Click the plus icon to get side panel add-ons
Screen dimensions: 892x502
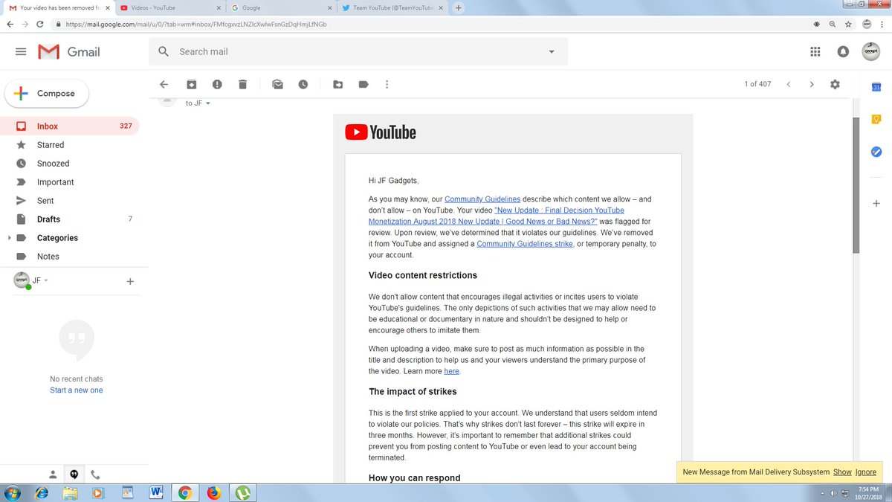click(876, 203)
